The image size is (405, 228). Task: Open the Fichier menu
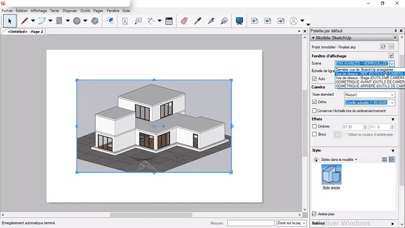(x=7, y=11)
